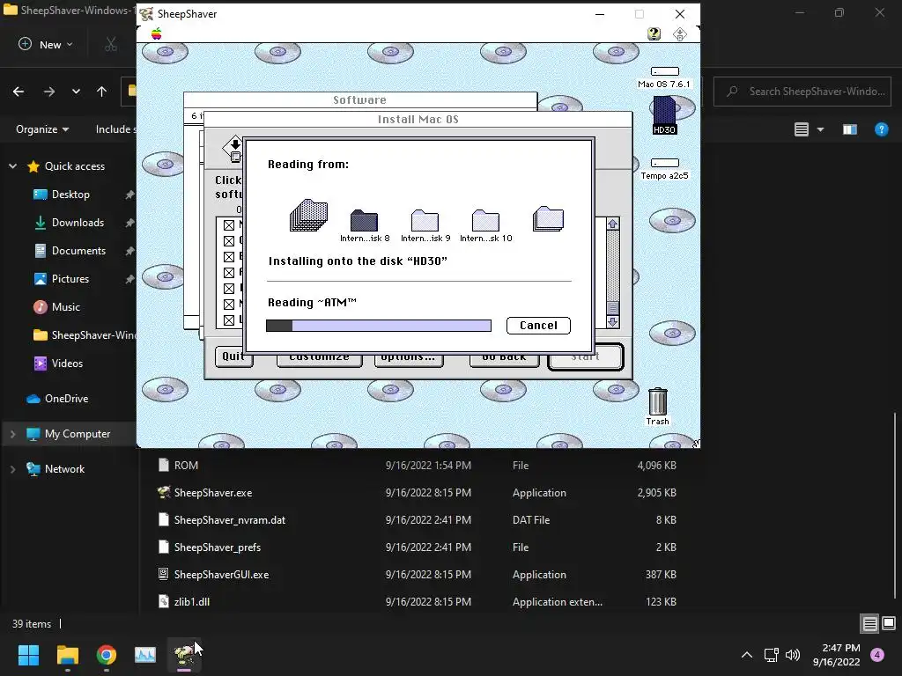This screenshot has width=902, height=676.
Task: Open Pictures in Quick access
Action: [x=70, y=279]
